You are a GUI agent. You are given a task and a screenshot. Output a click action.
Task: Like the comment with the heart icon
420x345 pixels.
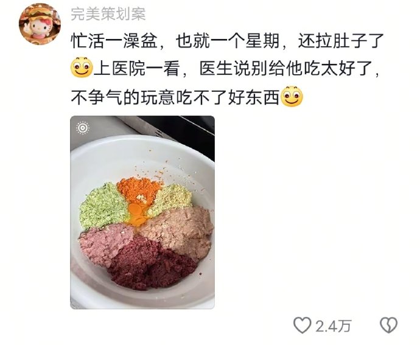pos(302,325)
